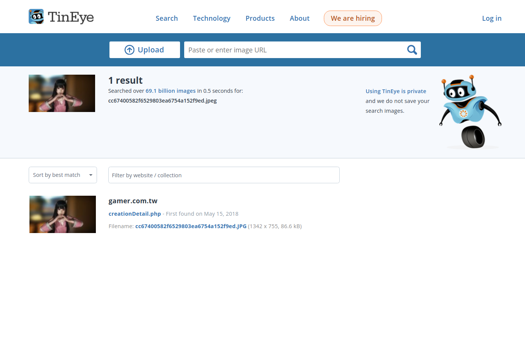Click the TinEye wordmark in the header
Image resolution: width=525 pixels, height=359 pixels.
pyautogui.click(x=71, y=17)
